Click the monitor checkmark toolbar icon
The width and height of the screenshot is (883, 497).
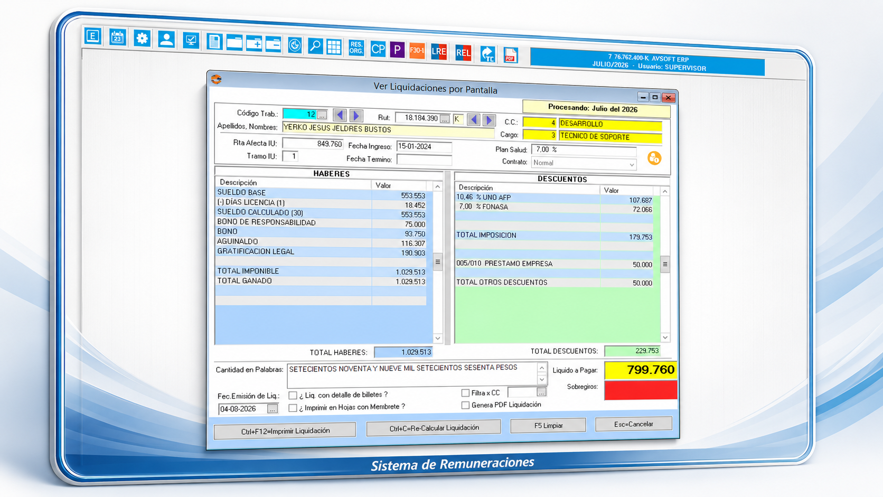(191, 41)
